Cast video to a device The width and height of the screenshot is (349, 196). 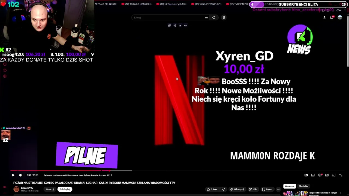pos(334,175)
